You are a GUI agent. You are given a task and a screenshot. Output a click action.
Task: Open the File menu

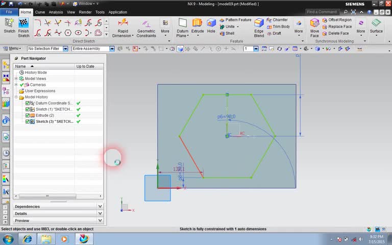(x=9, y=12)
